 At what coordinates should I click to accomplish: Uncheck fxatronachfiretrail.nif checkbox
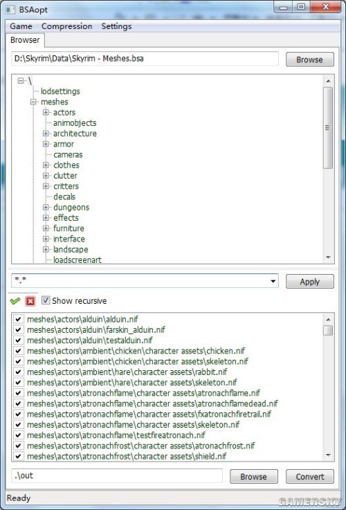click(x=18, y=414)
